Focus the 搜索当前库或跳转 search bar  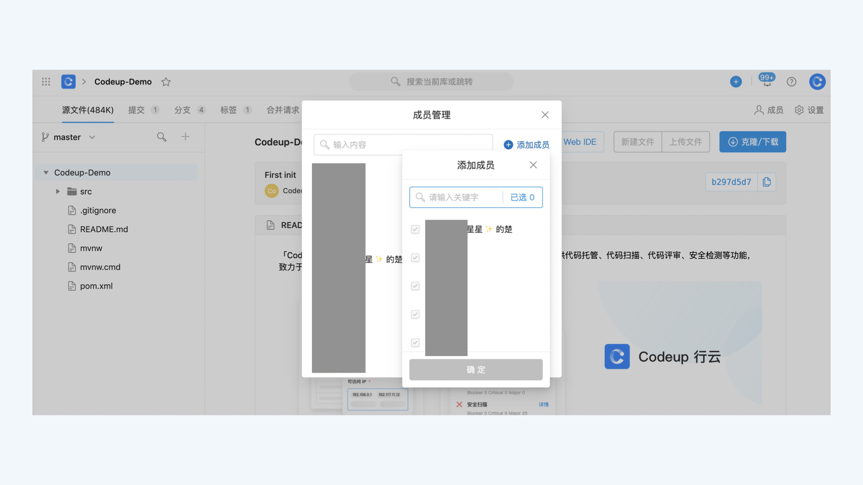pos(431,82)
